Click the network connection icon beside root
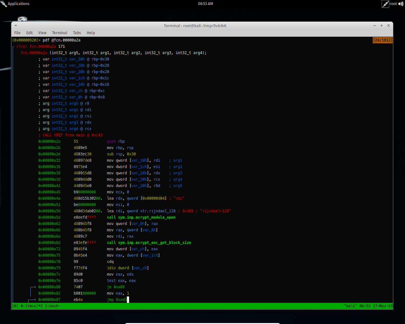This screenshot has width=405, height=324. tap(385, 4)
